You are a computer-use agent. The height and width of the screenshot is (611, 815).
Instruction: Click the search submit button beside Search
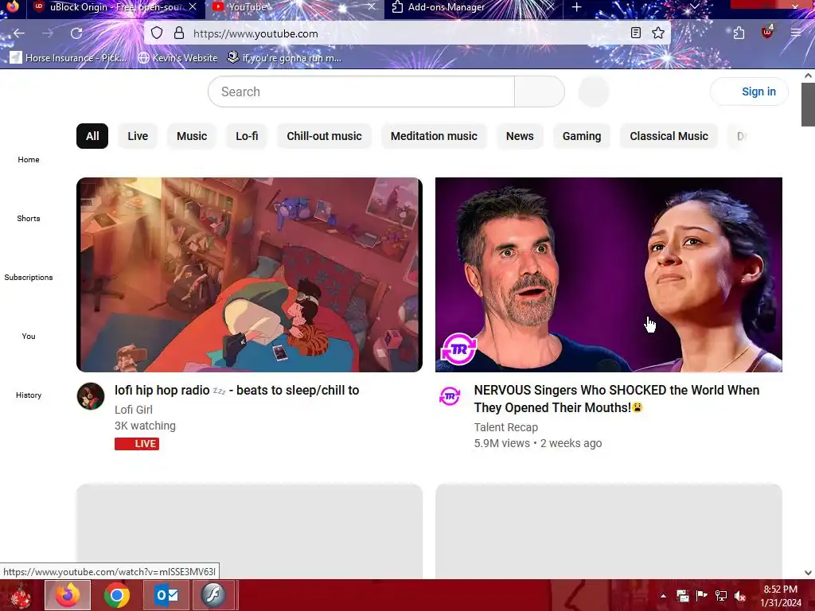pyautogui.click(x=540, y=92)
